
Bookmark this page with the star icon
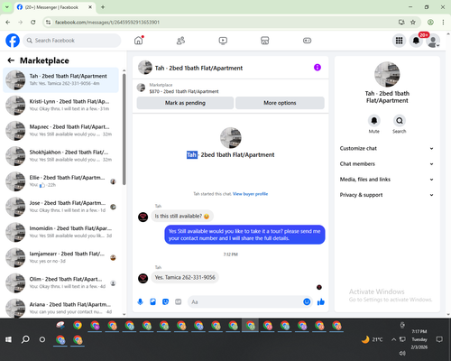[413, 22]
